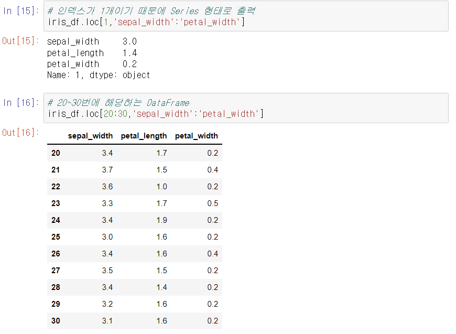
Task: Click the petal_width column header
Action: click(x=197, y=136)
